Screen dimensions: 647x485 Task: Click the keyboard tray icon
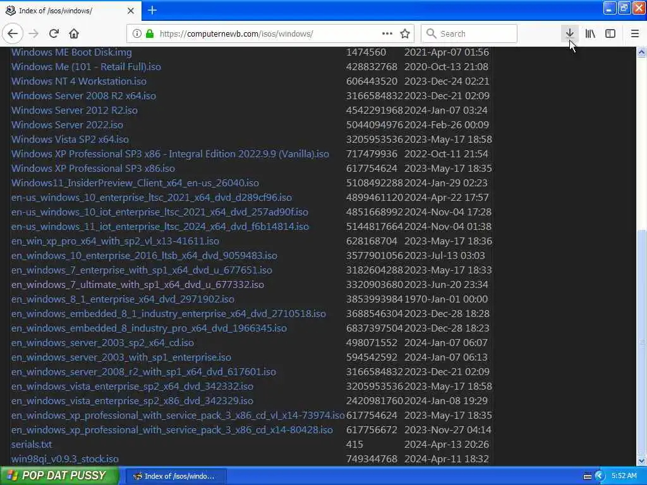tap(588, 476)
